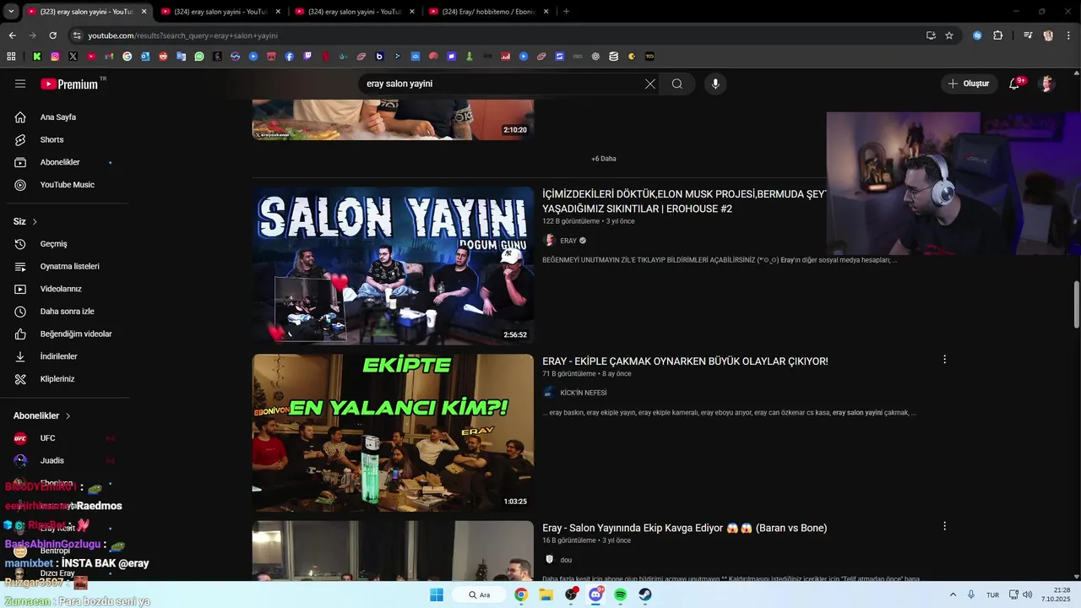Screen dimensions: 1081x608
Task: Open more options for ÇAKMAK OYNARKEN video
Action: 944,360
